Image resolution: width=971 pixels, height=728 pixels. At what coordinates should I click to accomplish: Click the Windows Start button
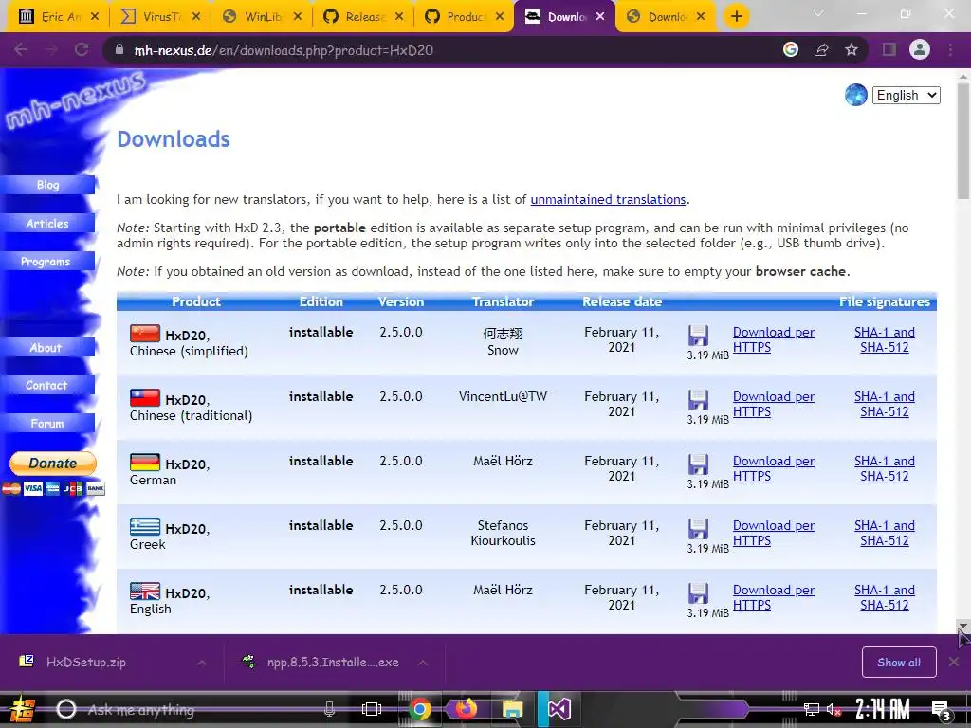pos(21,709)
